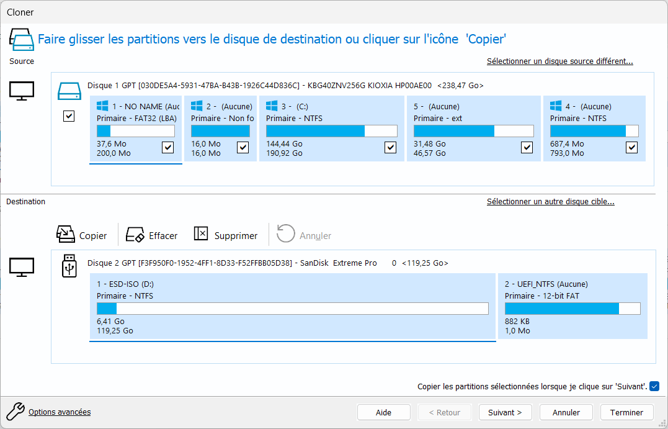
Task: Click usage bar of ESD-ISO (D:) partition
Action: [x=293, y=309]
